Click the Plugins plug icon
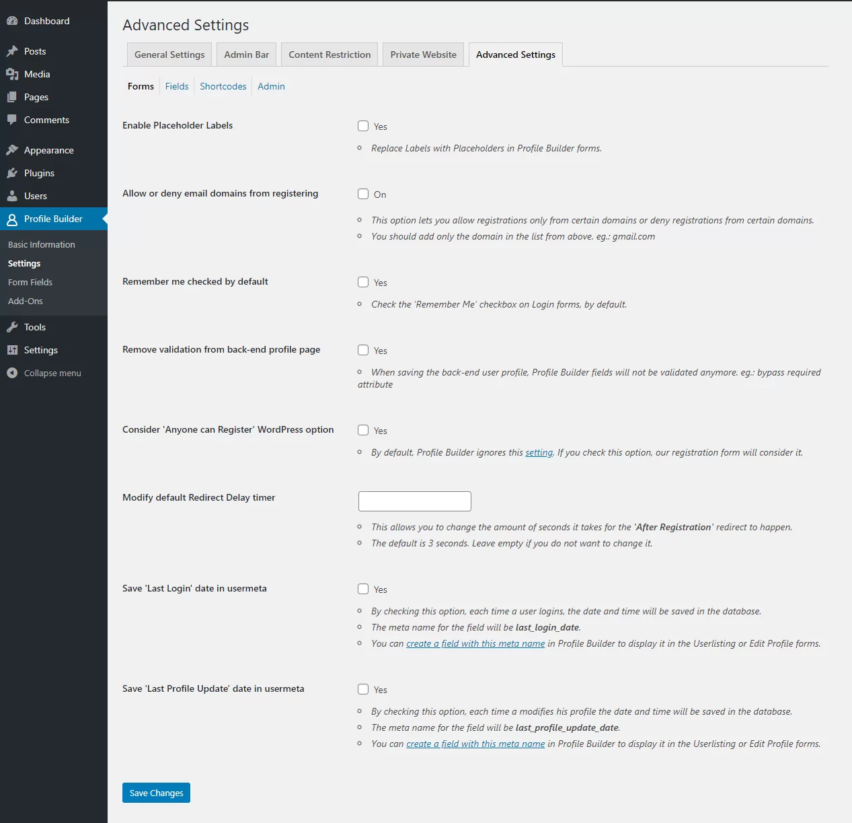This screenshot has height=823, width=852. [x=12, y=173]
